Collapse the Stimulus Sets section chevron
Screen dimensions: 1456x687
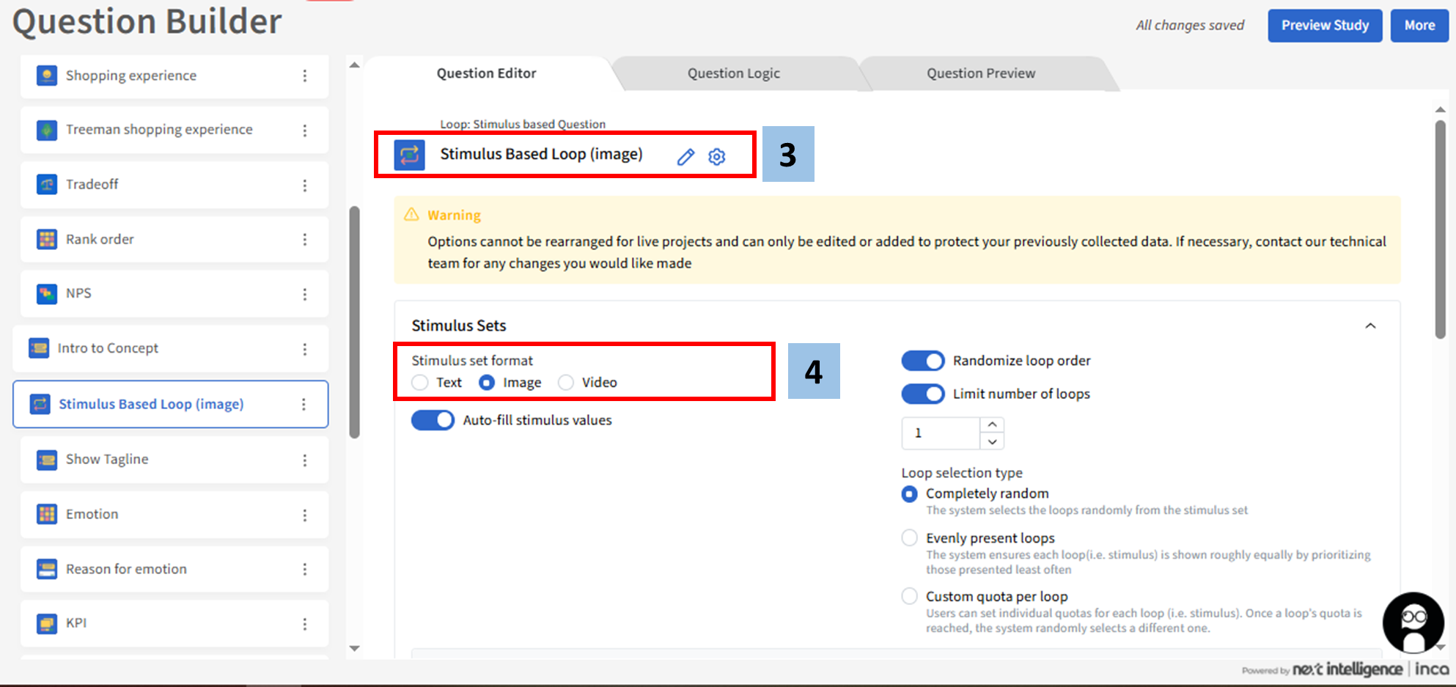[x=1370, y=326]
